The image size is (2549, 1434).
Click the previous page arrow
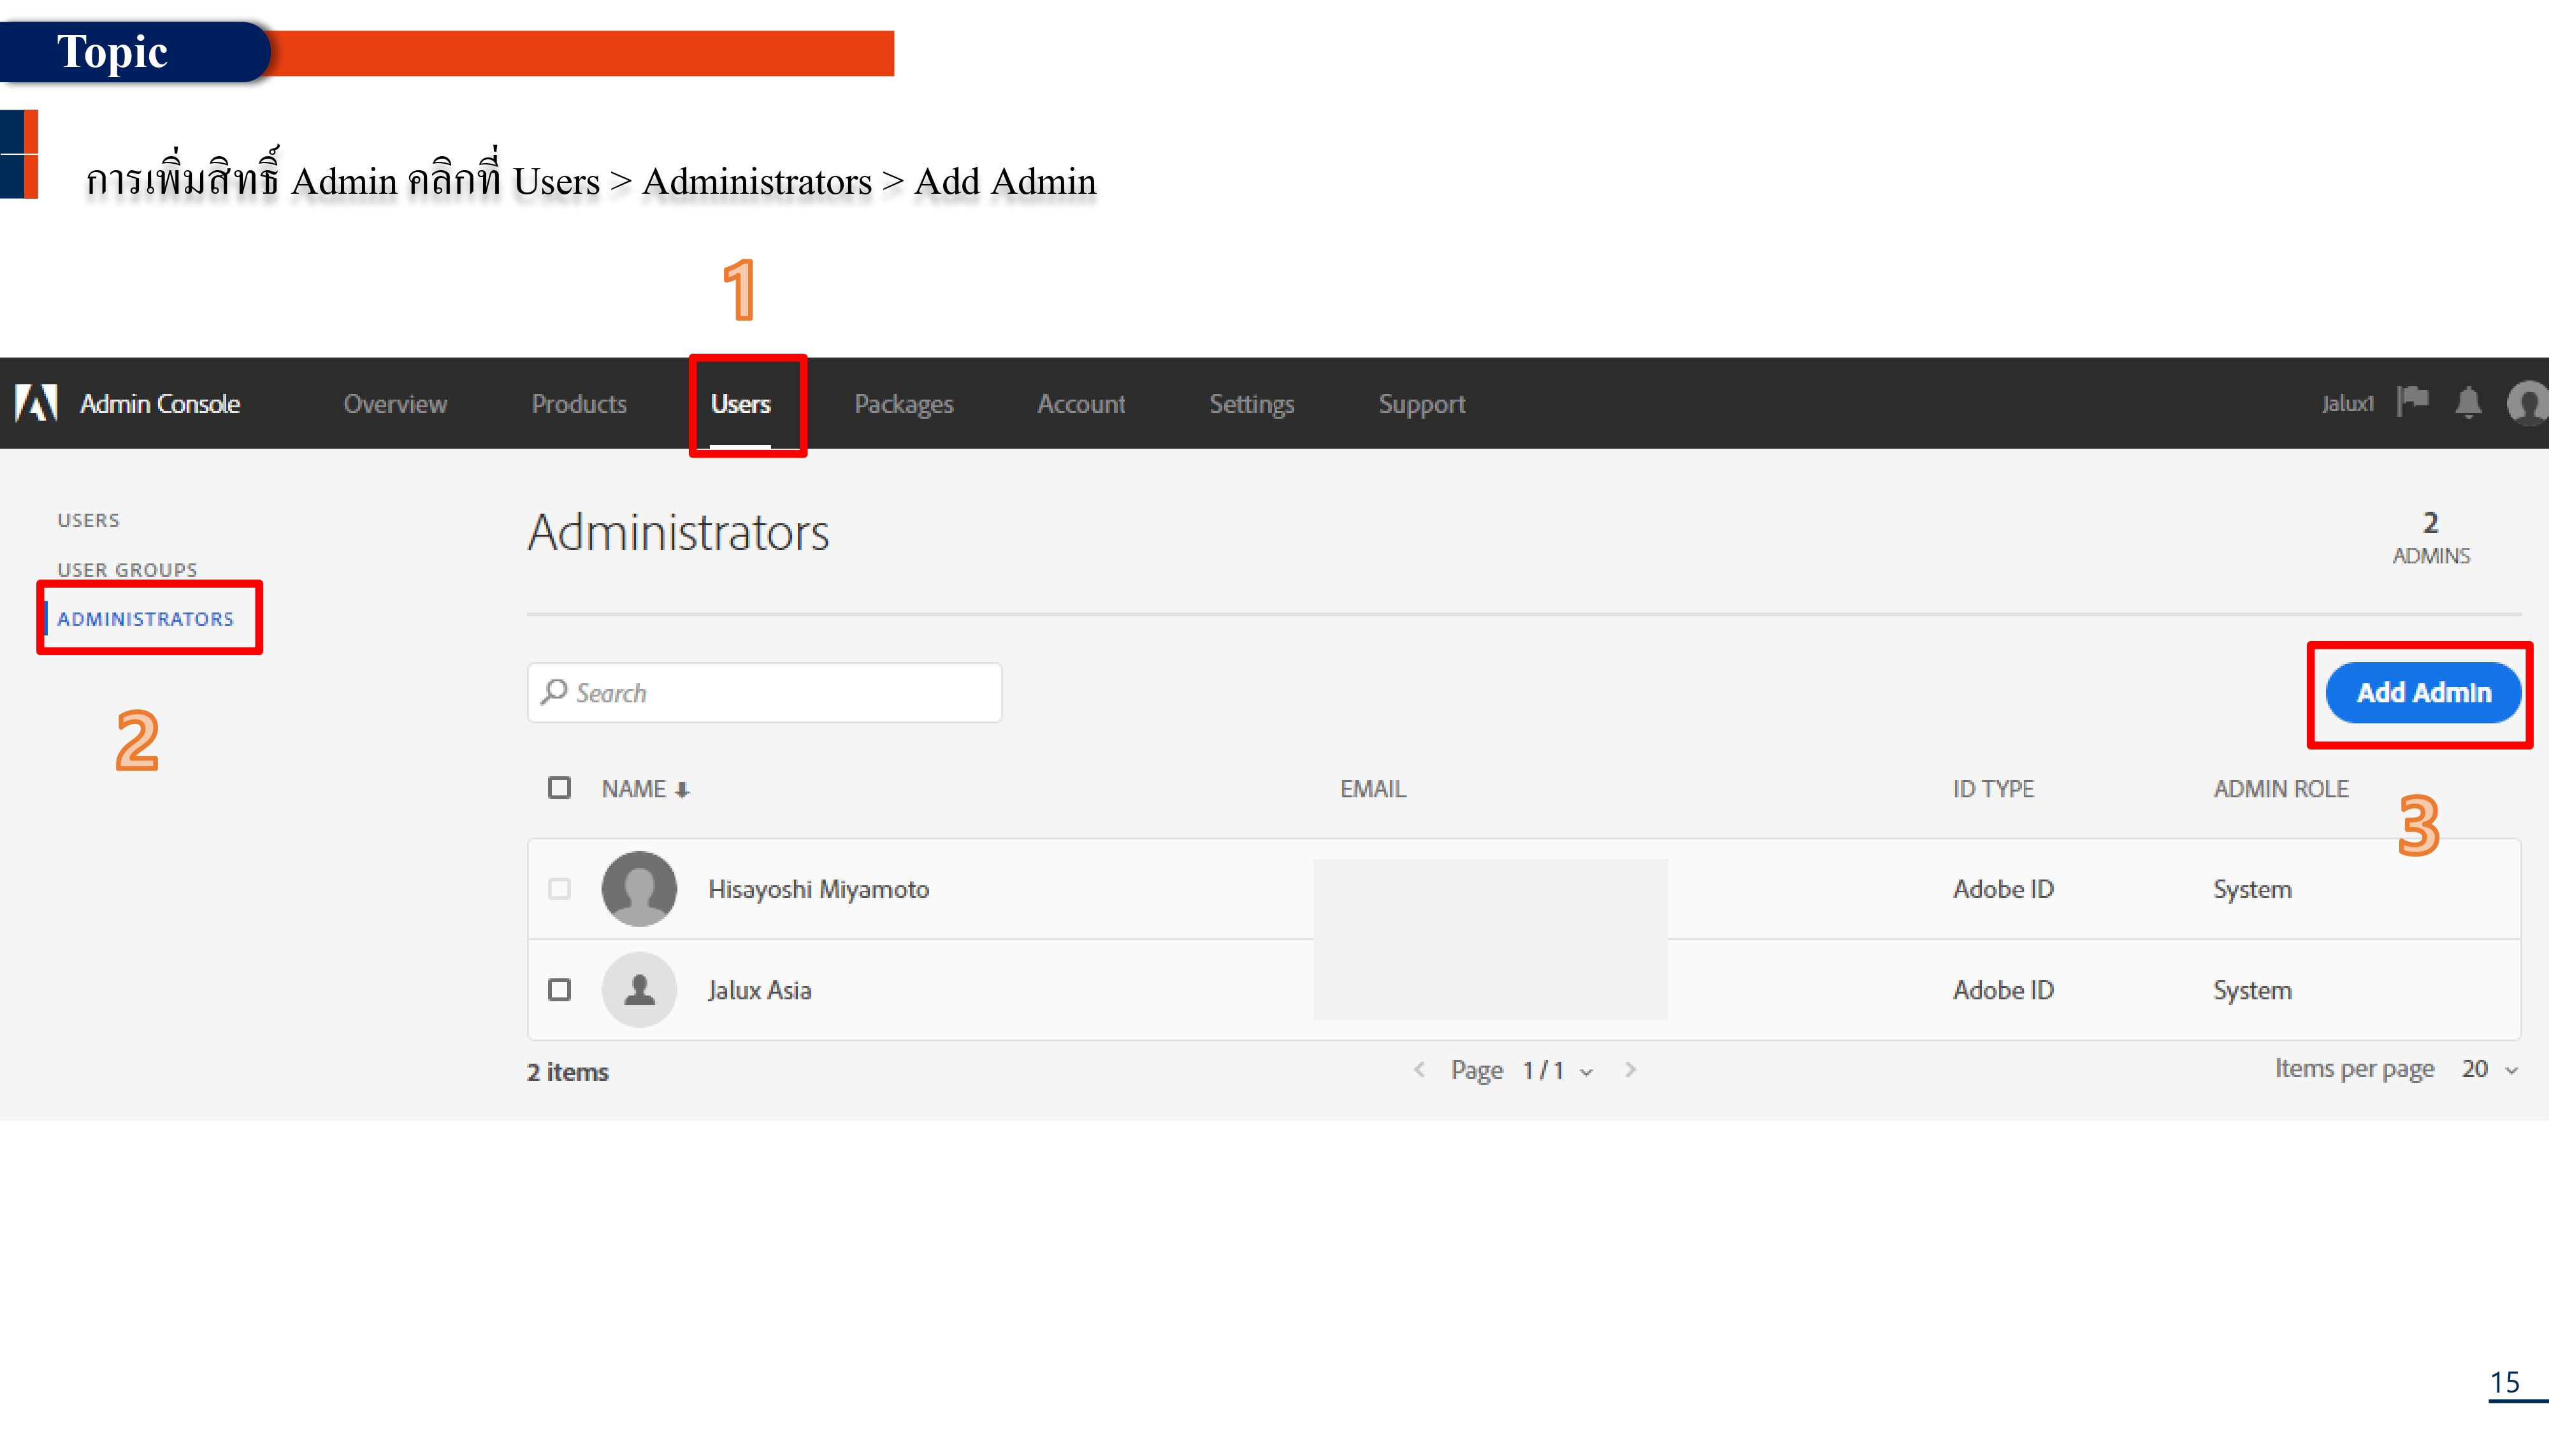coord(1420,1070)
